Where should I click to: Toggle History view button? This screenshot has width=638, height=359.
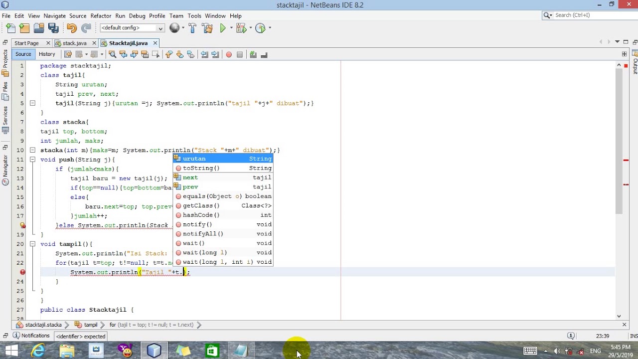(47, 54)
